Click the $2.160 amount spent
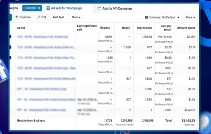Image resolution: width=211 pixels, height=134 pixels. (x=191, y=37)
